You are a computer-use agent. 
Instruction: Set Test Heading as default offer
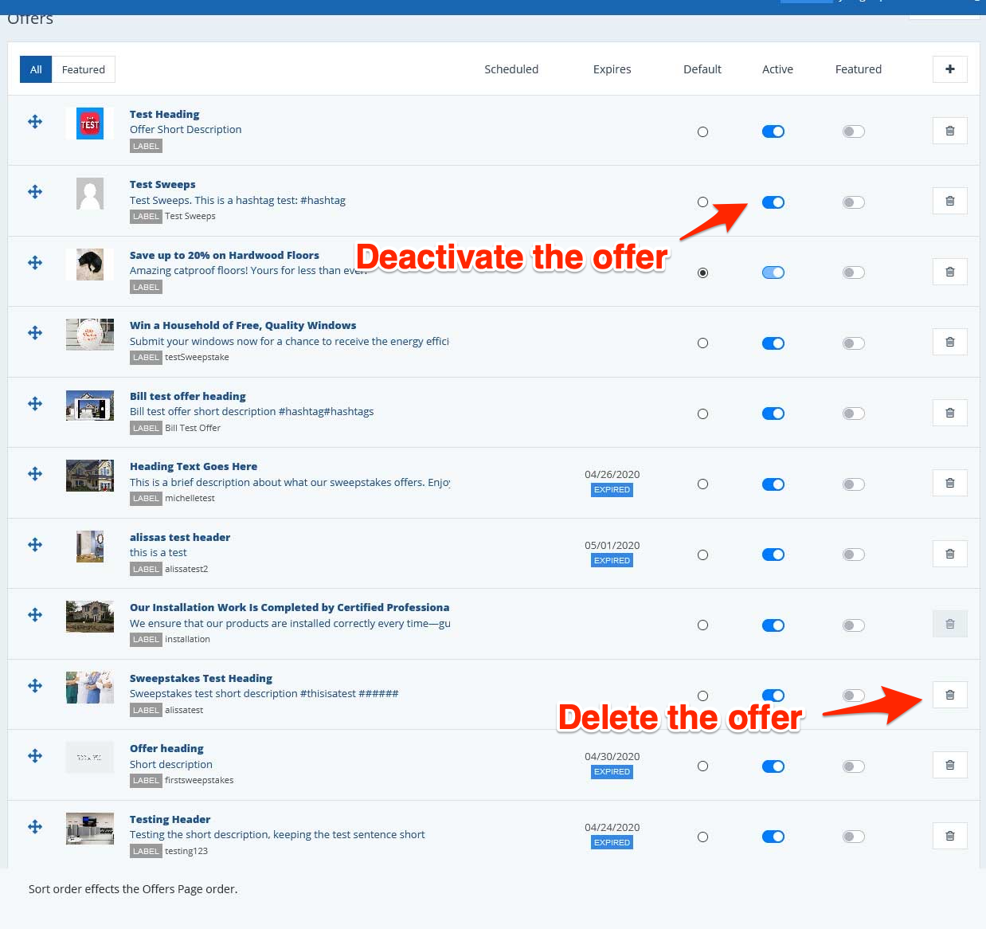pyautogui.click(x=702, y=132)
